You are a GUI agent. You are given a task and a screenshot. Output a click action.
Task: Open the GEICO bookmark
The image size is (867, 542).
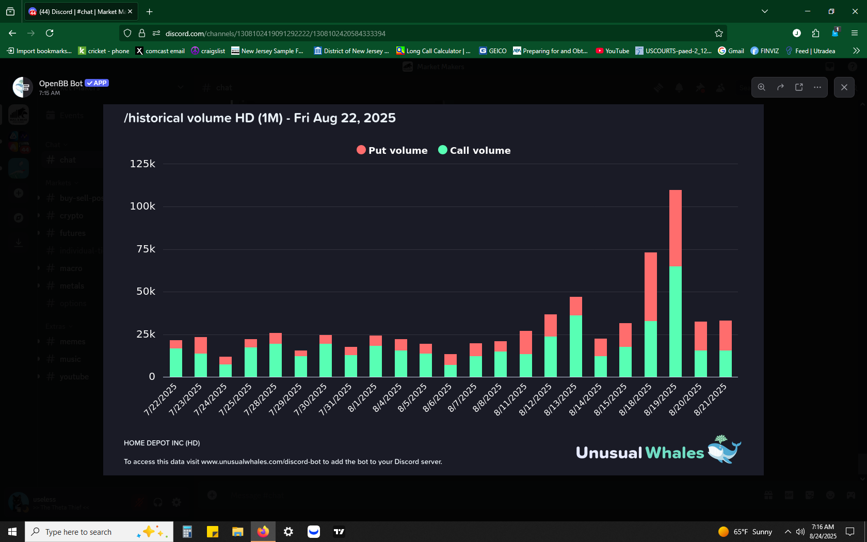[493, 51]
